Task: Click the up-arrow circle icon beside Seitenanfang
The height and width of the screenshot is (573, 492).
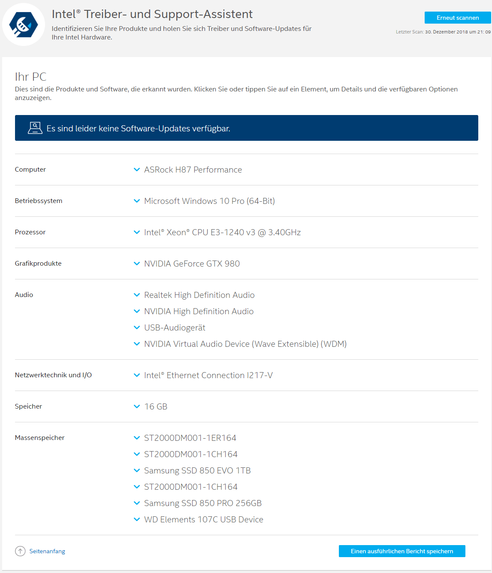Action: tap(20, 551)
